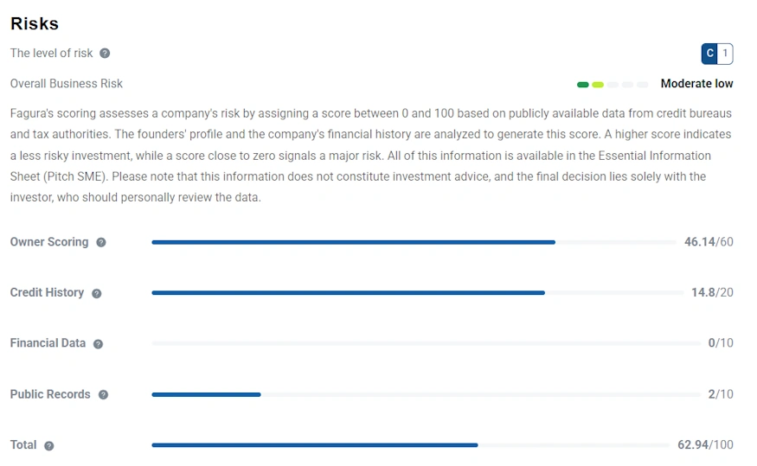Click the empty Financial Data progress bar

click(426, 344)
